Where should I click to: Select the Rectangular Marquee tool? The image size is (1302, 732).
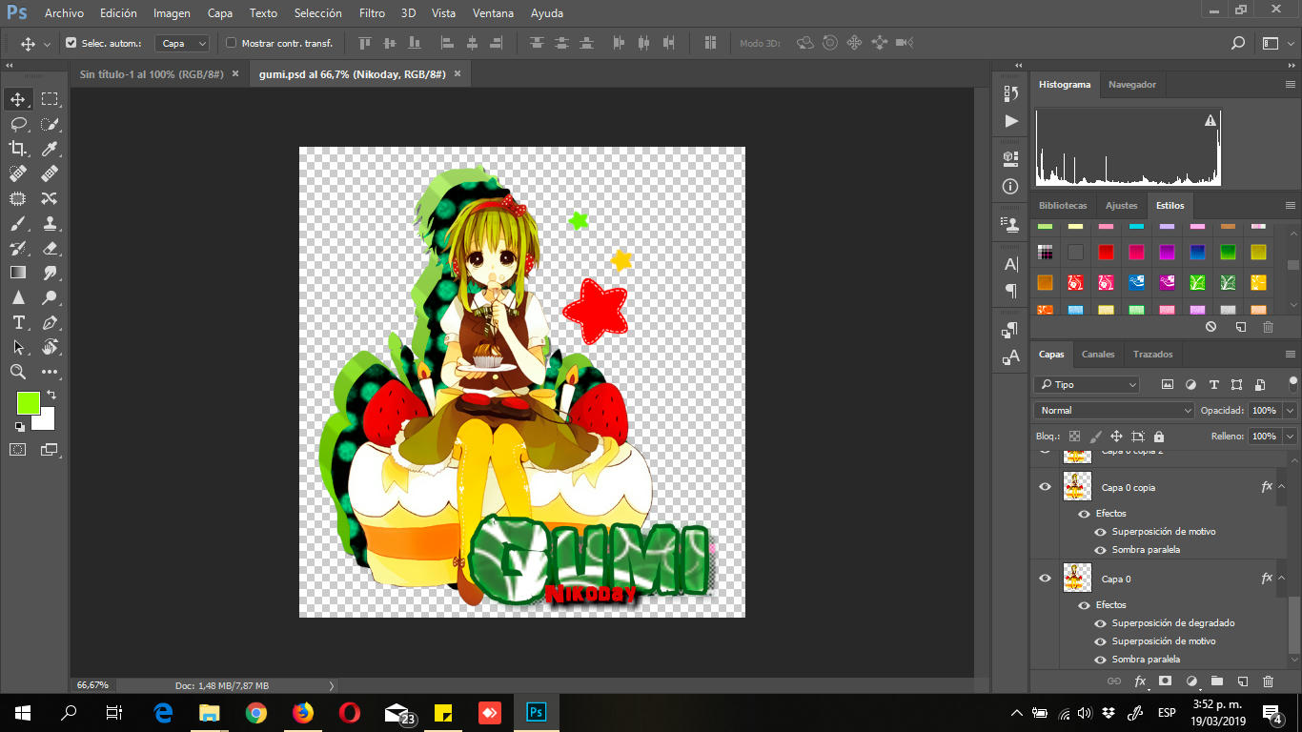[x=50, y=99]
